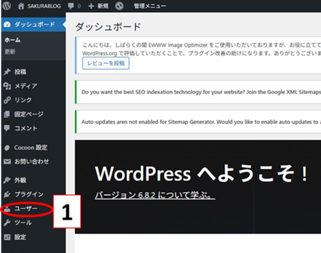Click the circle icon beside Cocoon 設定

7,148
